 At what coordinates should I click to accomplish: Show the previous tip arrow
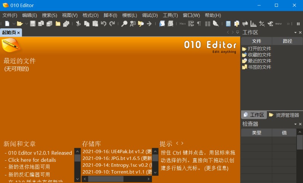177,143
